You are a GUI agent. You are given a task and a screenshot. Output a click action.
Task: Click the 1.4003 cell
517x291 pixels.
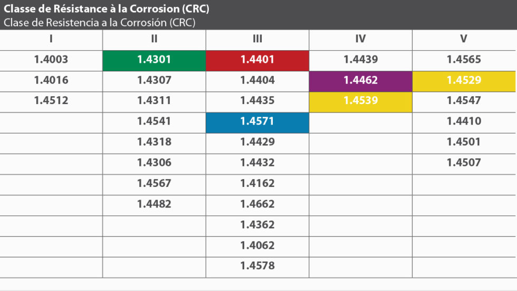pyautogui.click(x=51, y=60)
